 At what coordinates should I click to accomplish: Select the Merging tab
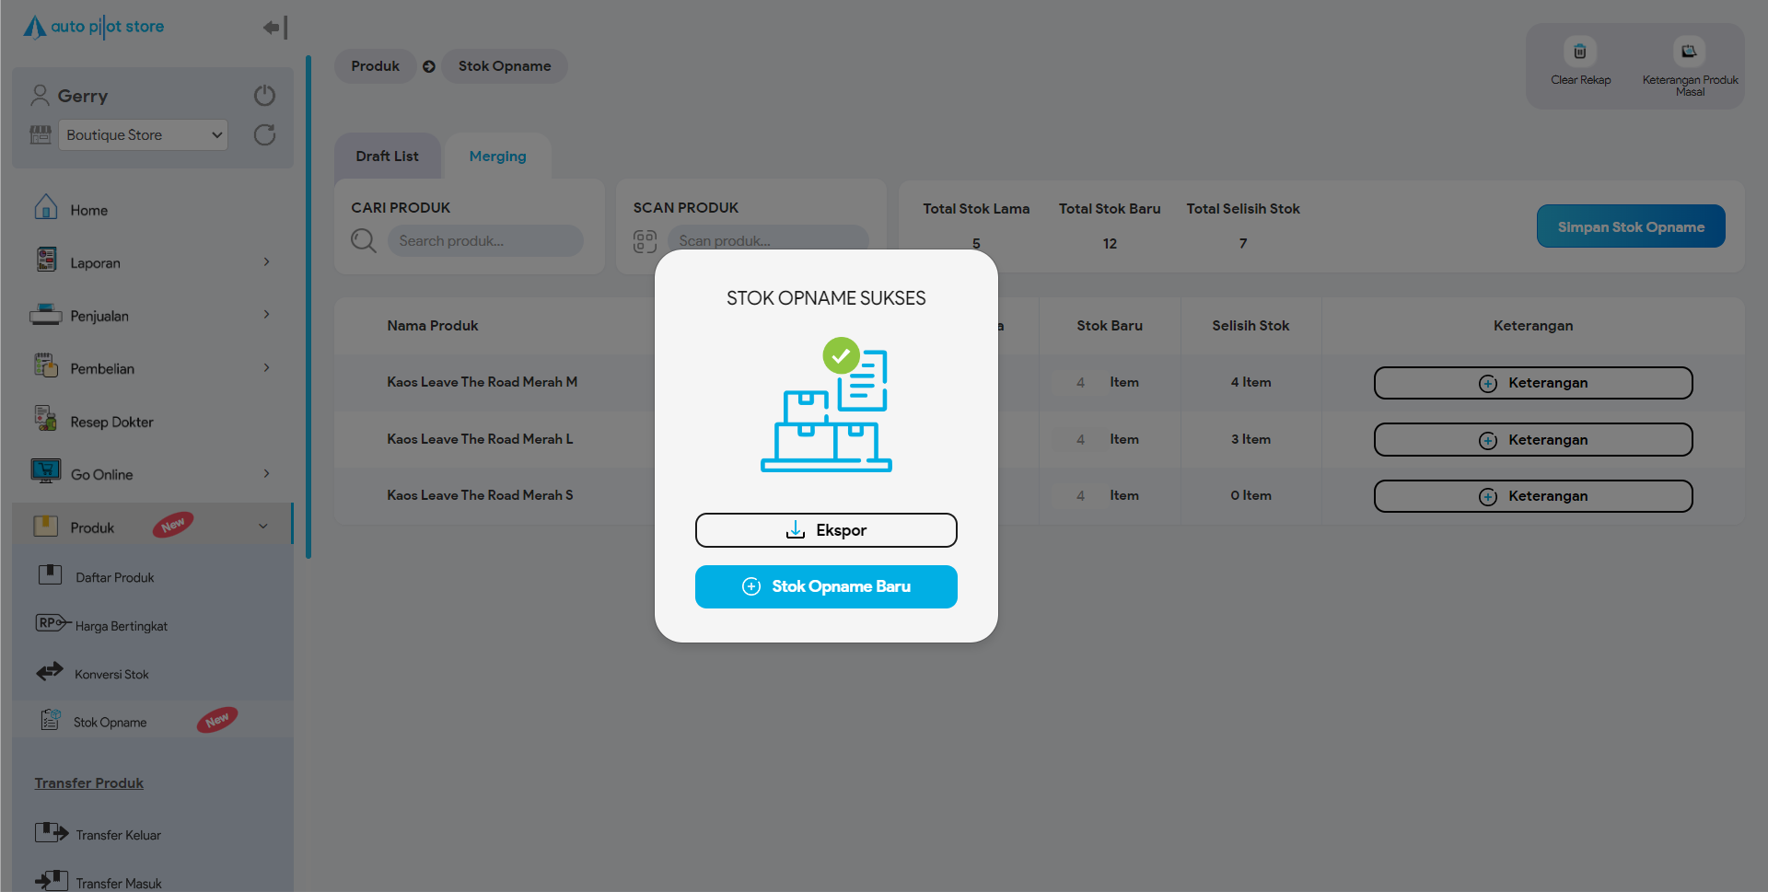click(x=497, y=156)
